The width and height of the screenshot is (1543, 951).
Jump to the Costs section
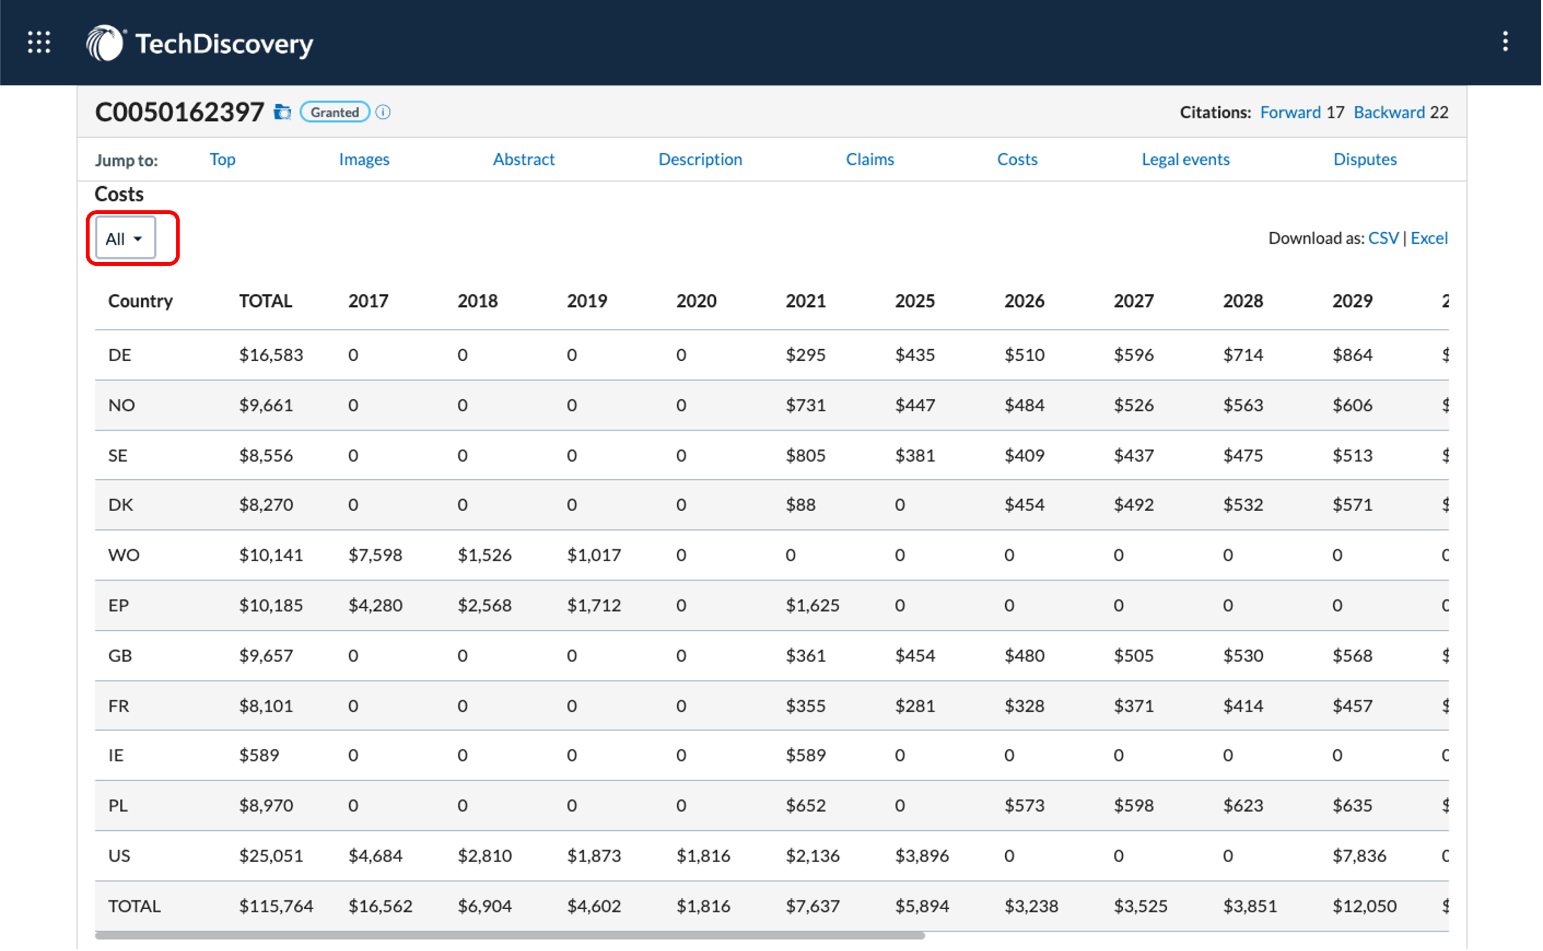pyautogui.click(x=1017, y=159)
